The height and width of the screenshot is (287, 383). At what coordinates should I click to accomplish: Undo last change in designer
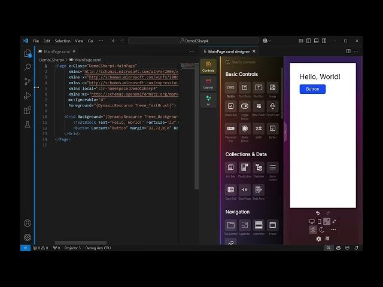318,213
